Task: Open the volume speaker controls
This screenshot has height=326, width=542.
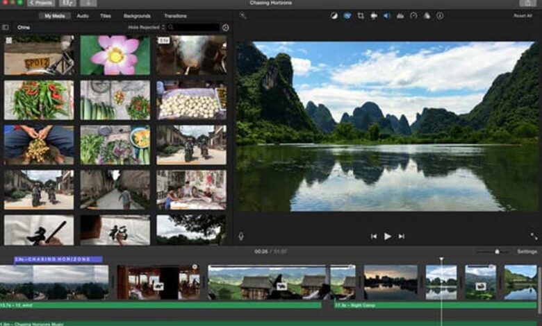Action: [x=387, y=15]
